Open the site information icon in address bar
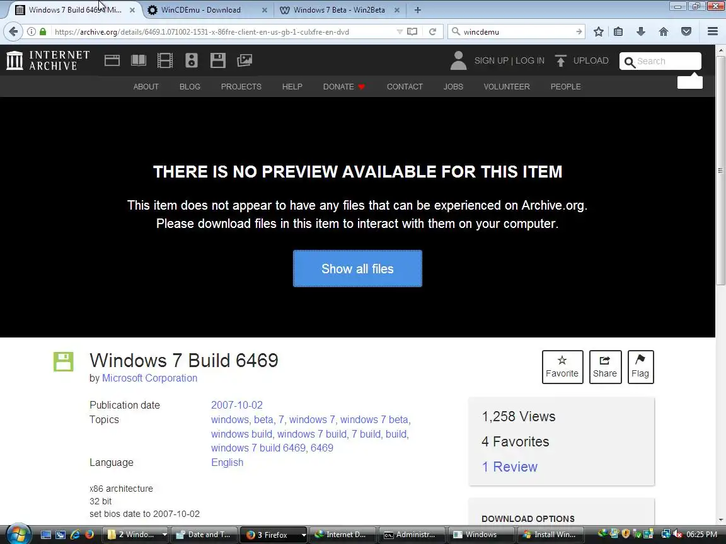This screenshot has height=544, width=726. pos(31,31)
